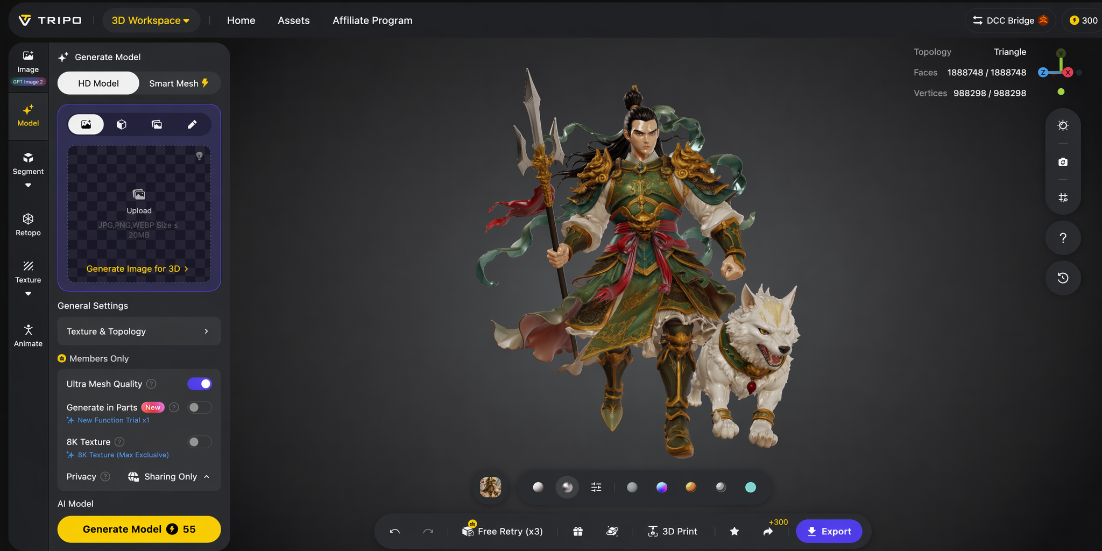The image size is (1102, 551).
Task: Follow the Generate Image for 3D link
Action: tap(137, 269)
